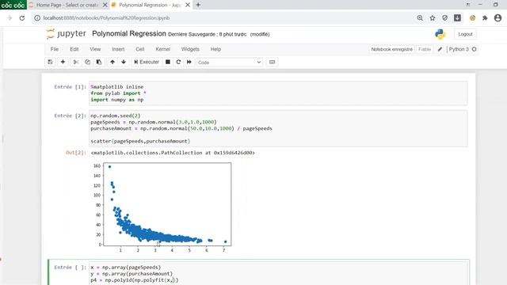Open the Edit menu

click(x=74, y=49)
